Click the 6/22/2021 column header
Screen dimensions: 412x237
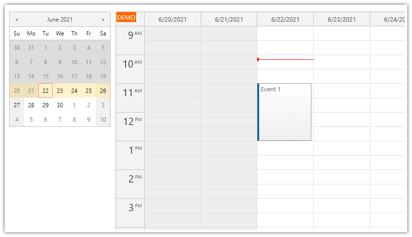coord(285,20)
